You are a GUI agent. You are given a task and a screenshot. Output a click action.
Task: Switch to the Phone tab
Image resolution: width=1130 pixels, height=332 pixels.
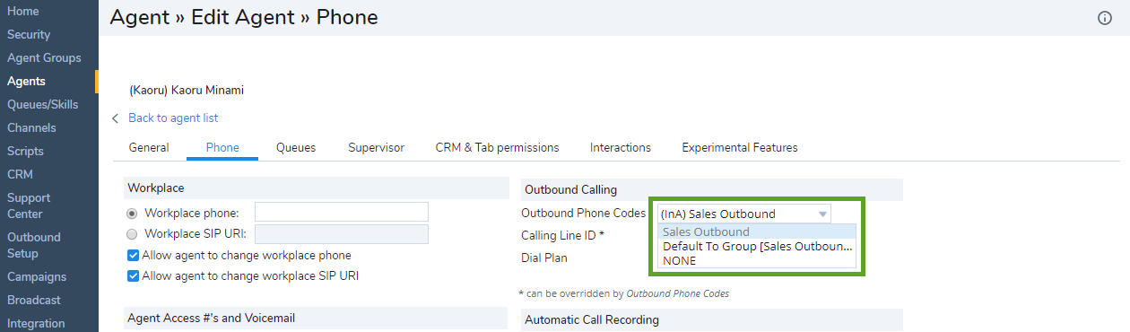(x=222, y=147)
